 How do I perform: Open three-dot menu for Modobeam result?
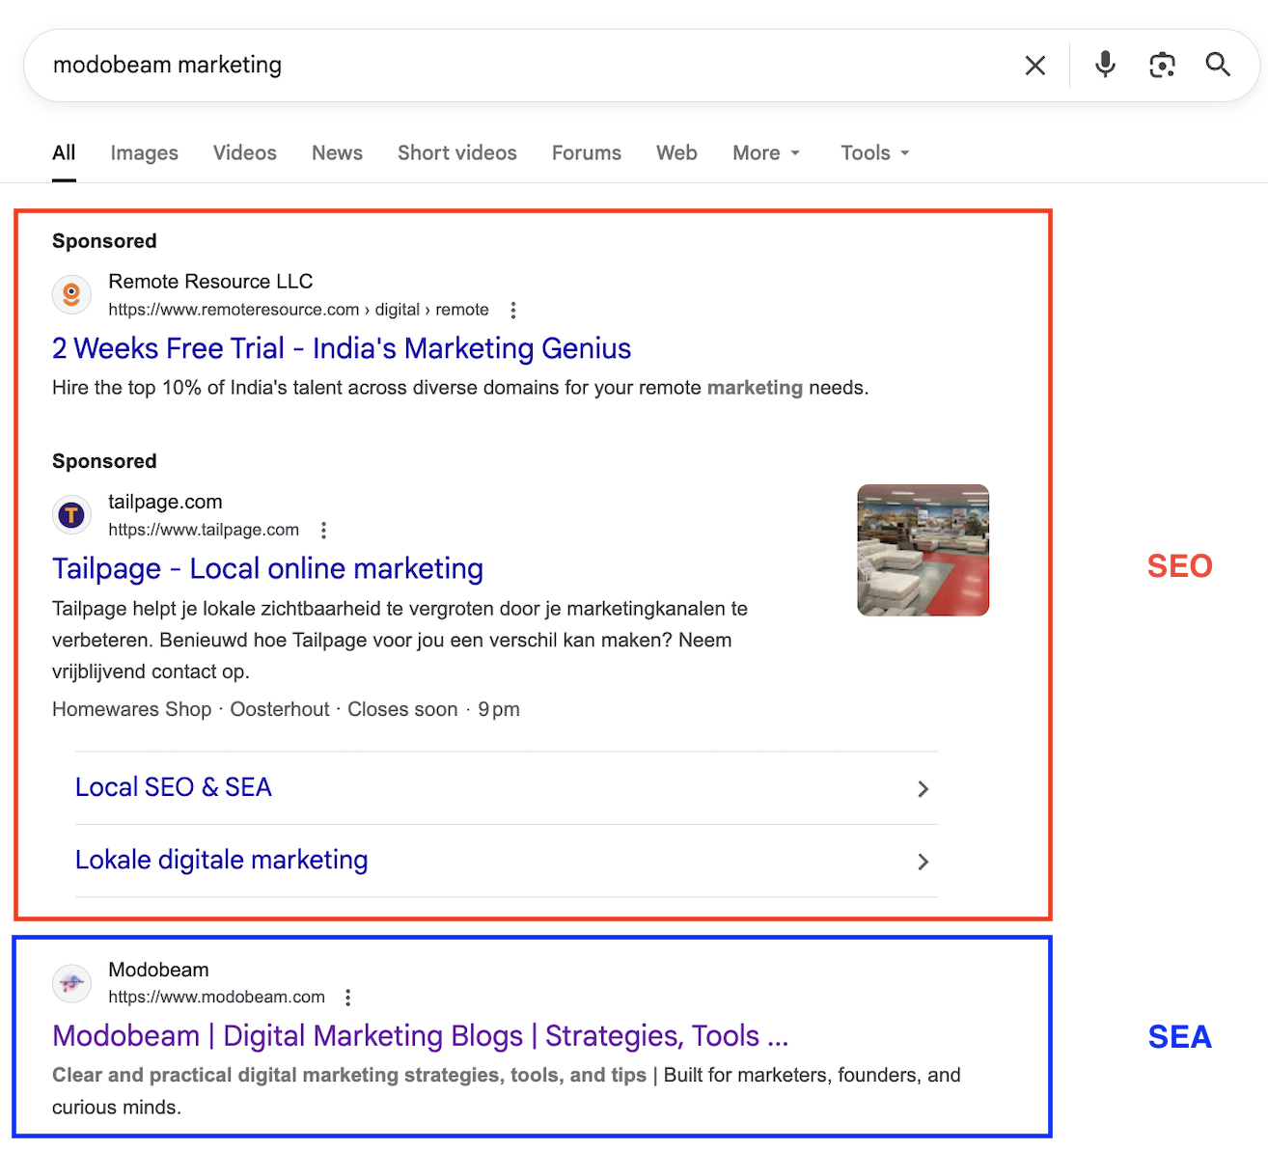point(348,998)
